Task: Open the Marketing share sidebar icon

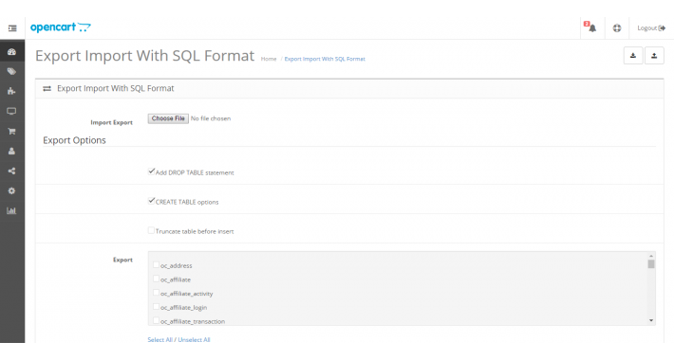Action: [x=12, y=171]
